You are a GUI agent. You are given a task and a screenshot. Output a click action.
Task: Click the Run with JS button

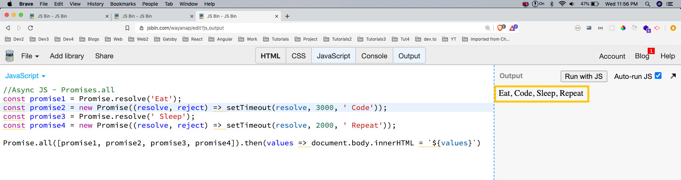(584, 76)
